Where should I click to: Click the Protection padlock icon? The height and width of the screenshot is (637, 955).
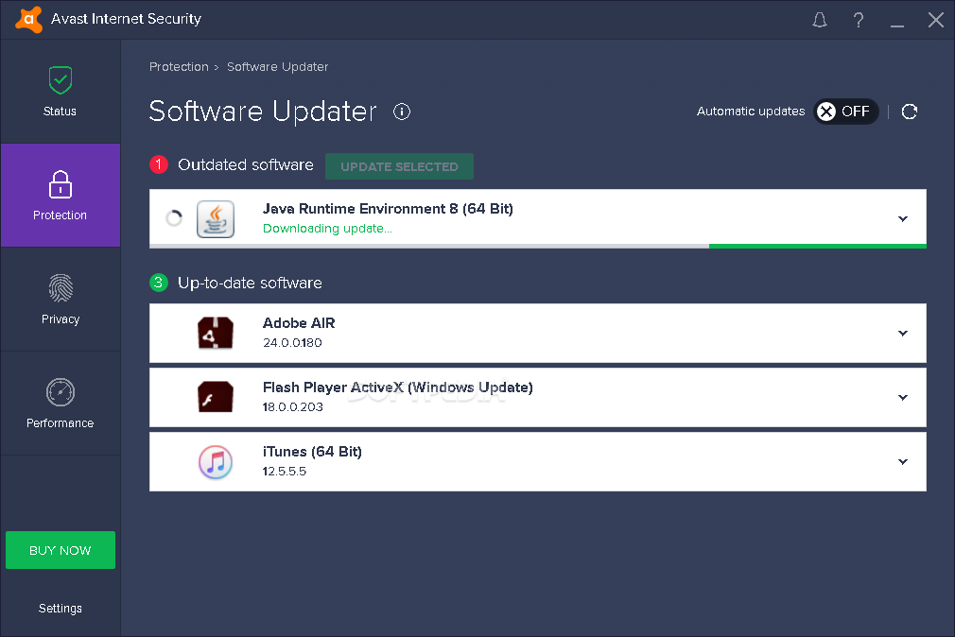[x=61, y=184]
